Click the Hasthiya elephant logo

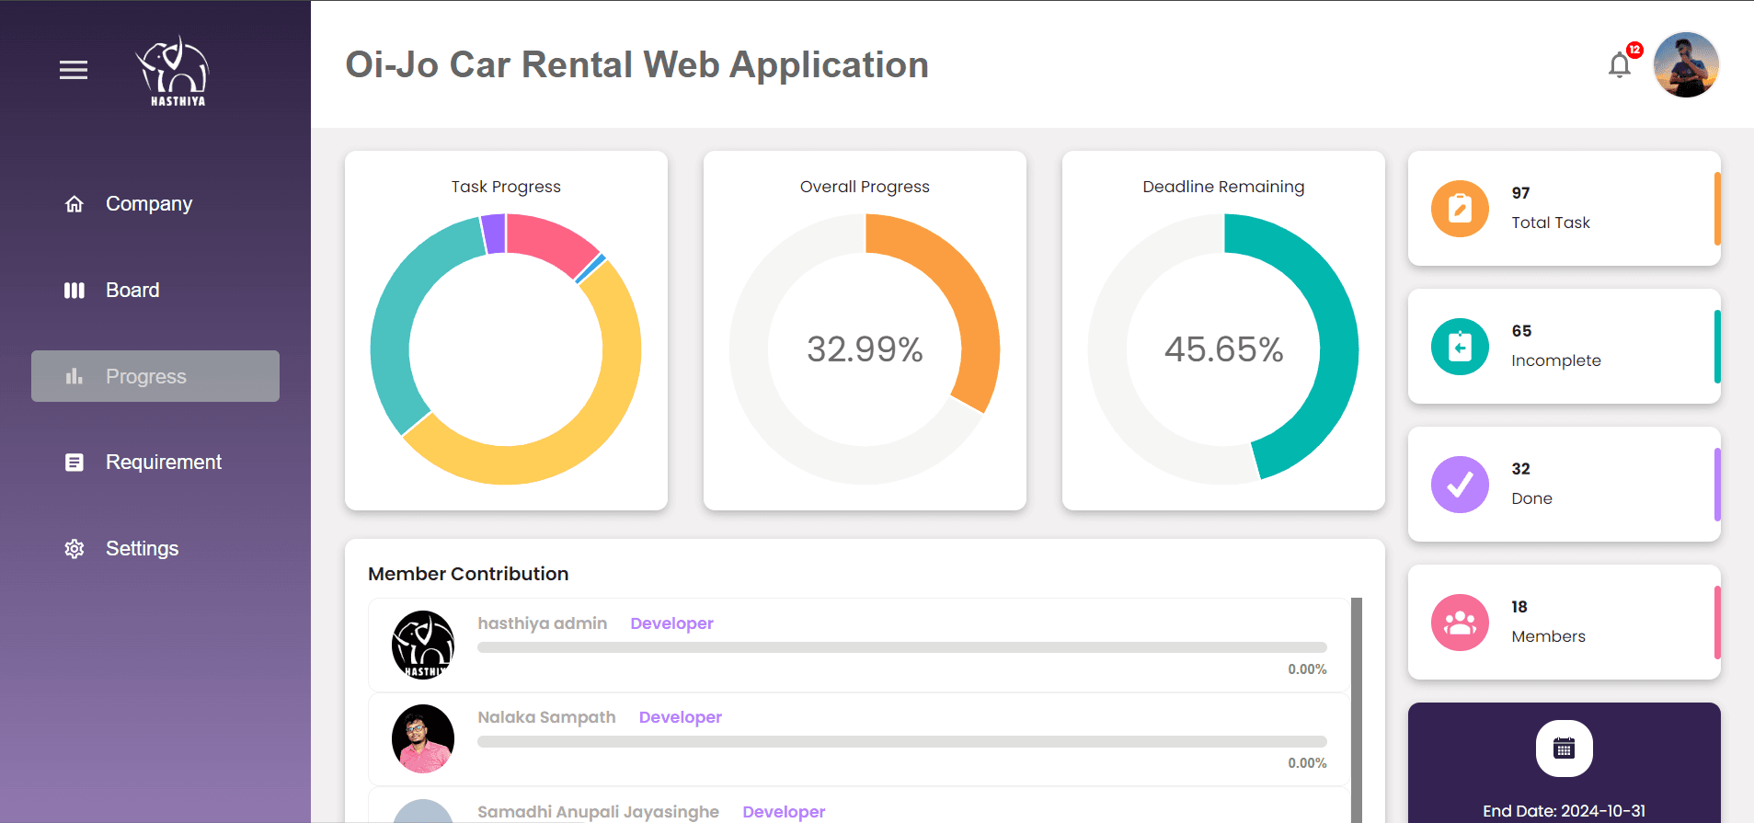(173, 72)
